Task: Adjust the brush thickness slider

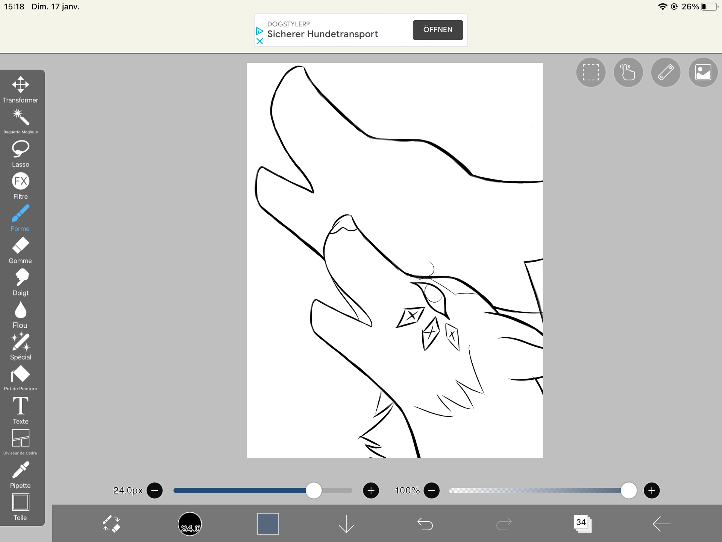Action: 262,490
